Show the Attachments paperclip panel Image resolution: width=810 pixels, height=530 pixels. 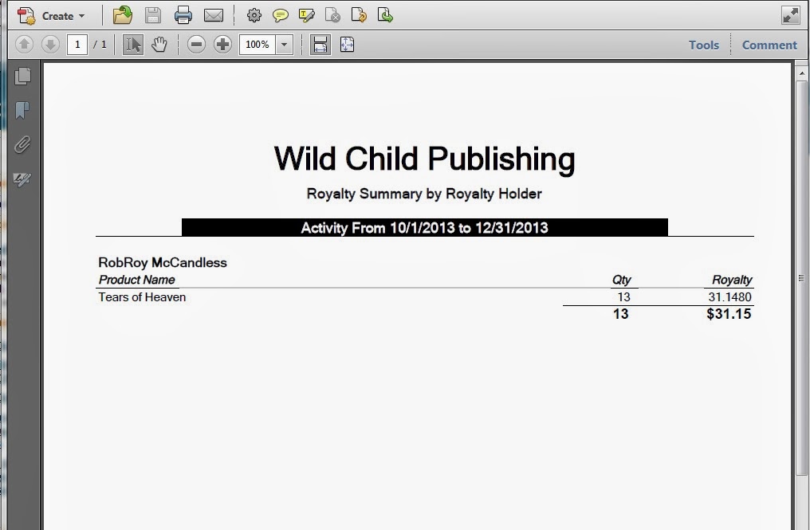22,144
